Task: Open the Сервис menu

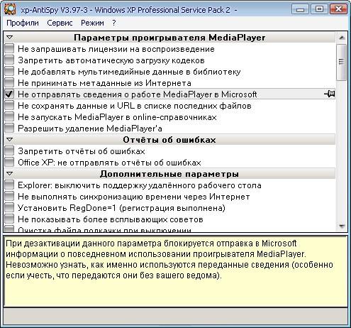Action: coord(60,23)
